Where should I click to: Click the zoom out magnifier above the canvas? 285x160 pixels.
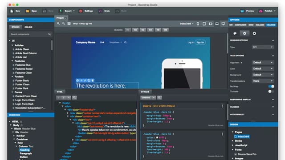[x=64, y=24]
